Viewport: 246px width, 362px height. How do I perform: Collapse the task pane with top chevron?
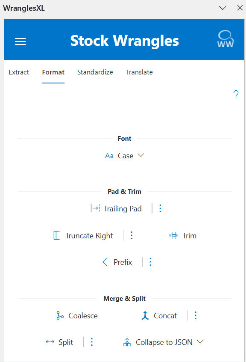click(x=223, y=8)
